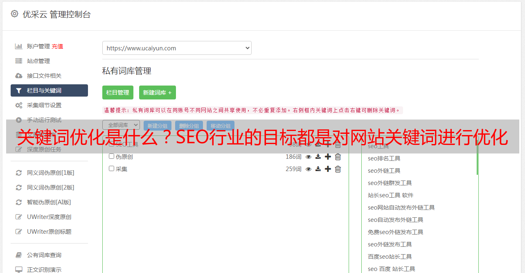Select keyword seo排名工具
This screenshot has width=525, height=273.
384,158
